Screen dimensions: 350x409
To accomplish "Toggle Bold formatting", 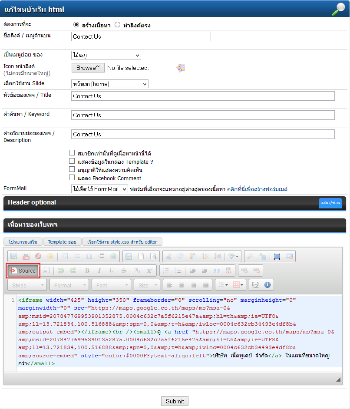I will 87,270.
